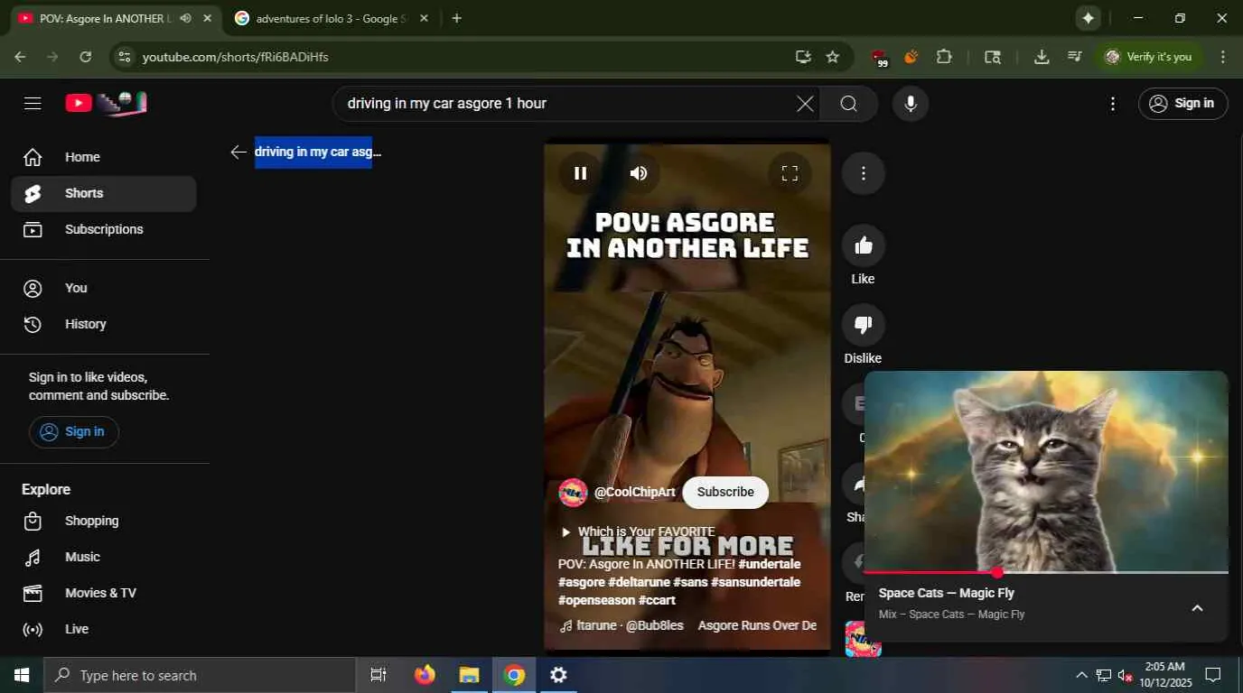Open Live under Explore
This screenshot has width=1243, height=693.
[104, 629]
